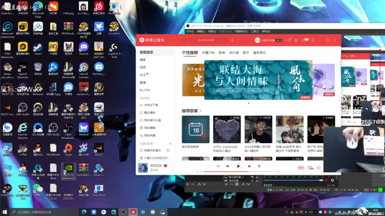385x216 pixels.
Task: Add a new playlist with the plus icon
Action: pos(170,144)
